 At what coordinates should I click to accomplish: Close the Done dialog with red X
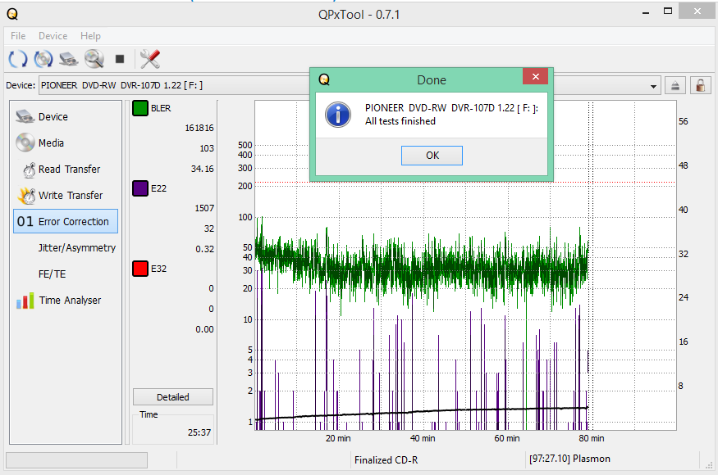pos(535,76)
